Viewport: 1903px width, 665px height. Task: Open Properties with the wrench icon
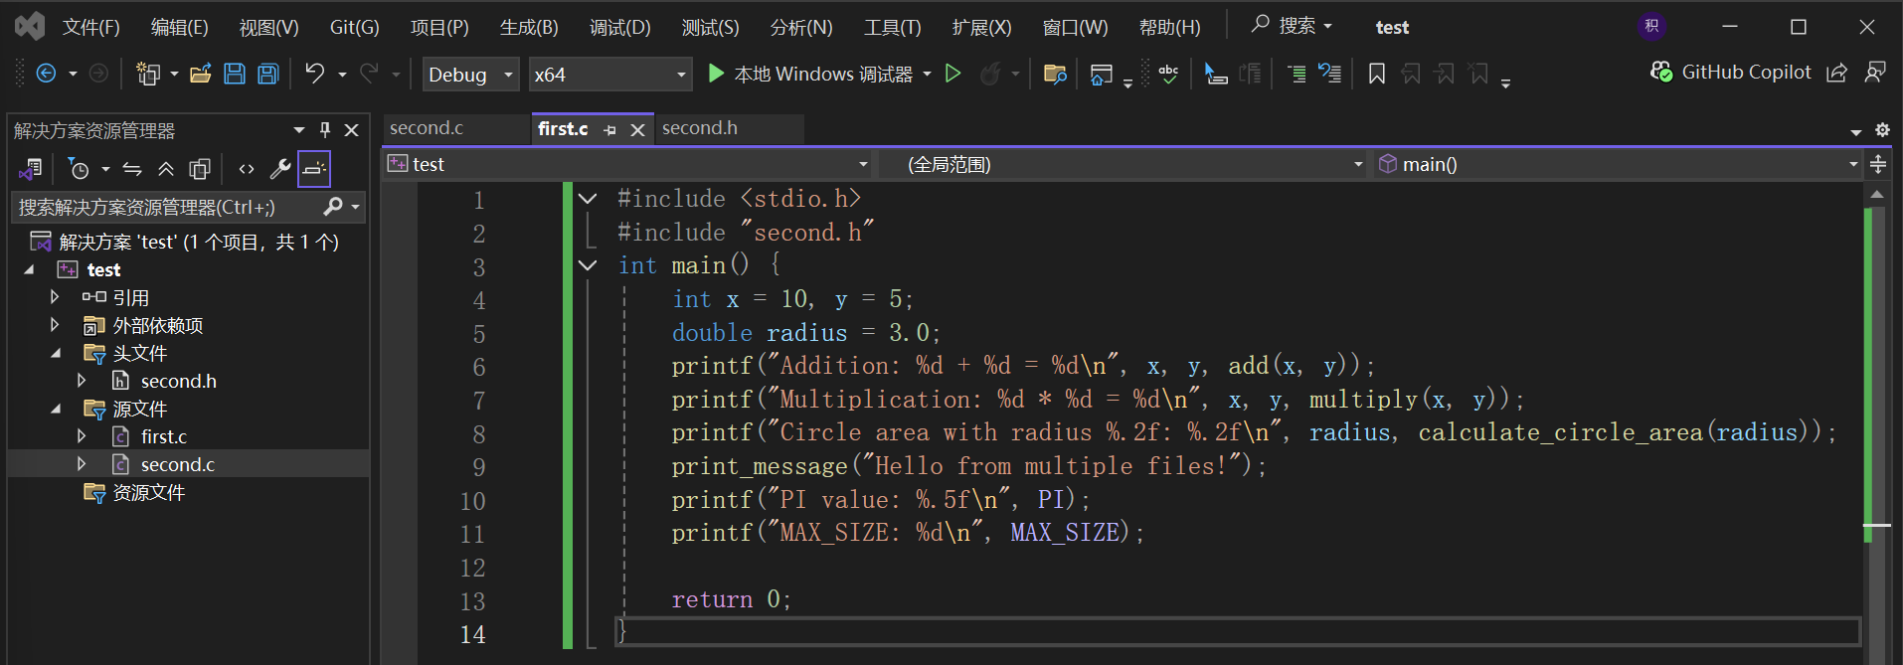tap(280, 169)
